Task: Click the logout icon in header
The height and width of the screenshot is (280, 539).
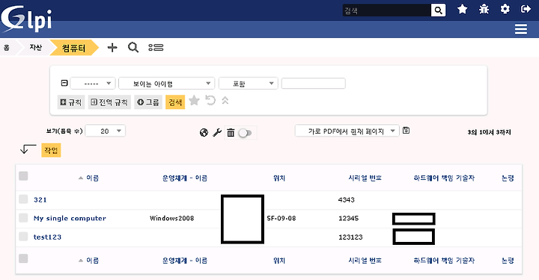Action: (x=526, y=9)
